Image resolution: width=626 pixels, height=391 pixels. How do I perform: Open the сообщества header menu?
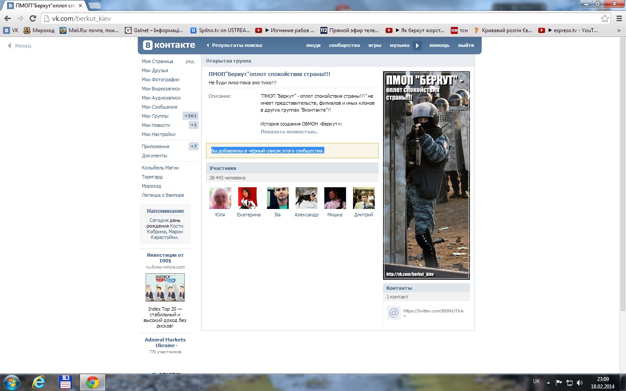point(344,45)
